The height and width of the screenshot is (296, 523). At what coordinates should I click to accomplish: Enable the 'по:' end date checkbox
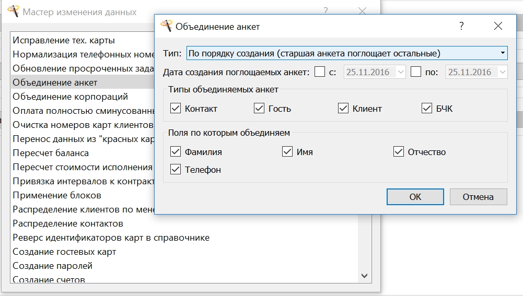coord(415,72)
